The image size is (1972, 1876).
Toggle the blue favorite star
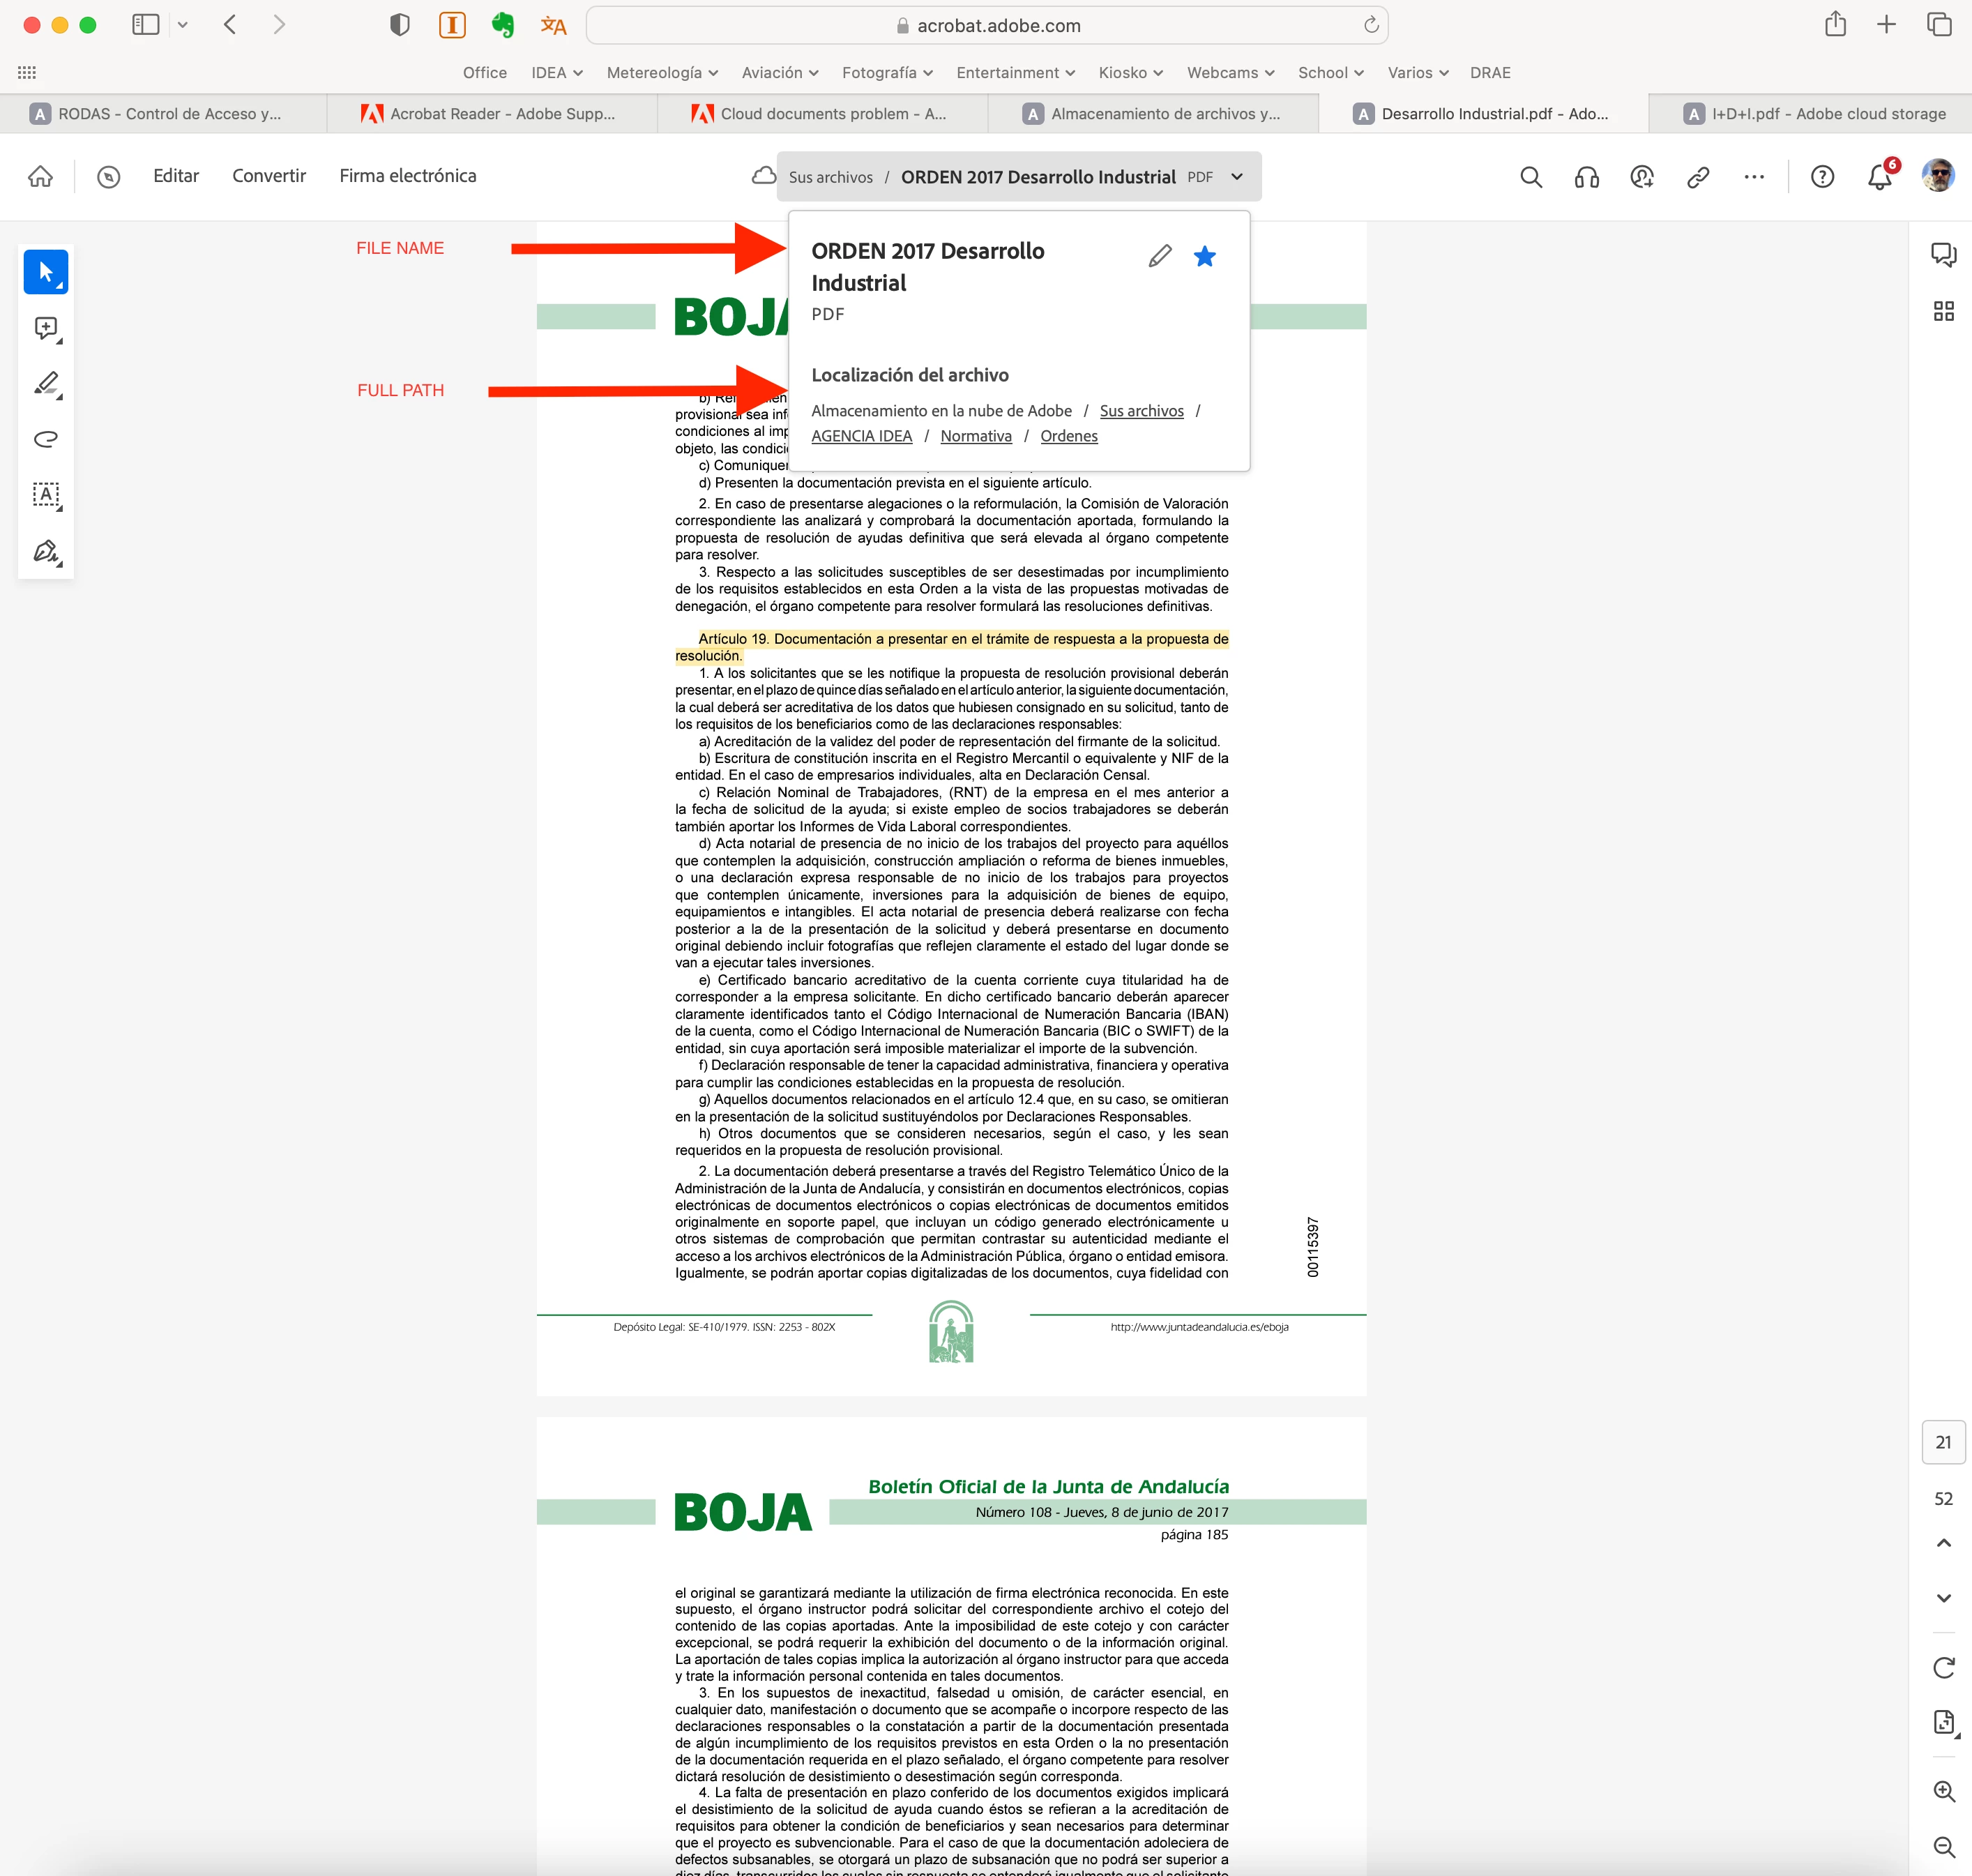[1204, 257]
